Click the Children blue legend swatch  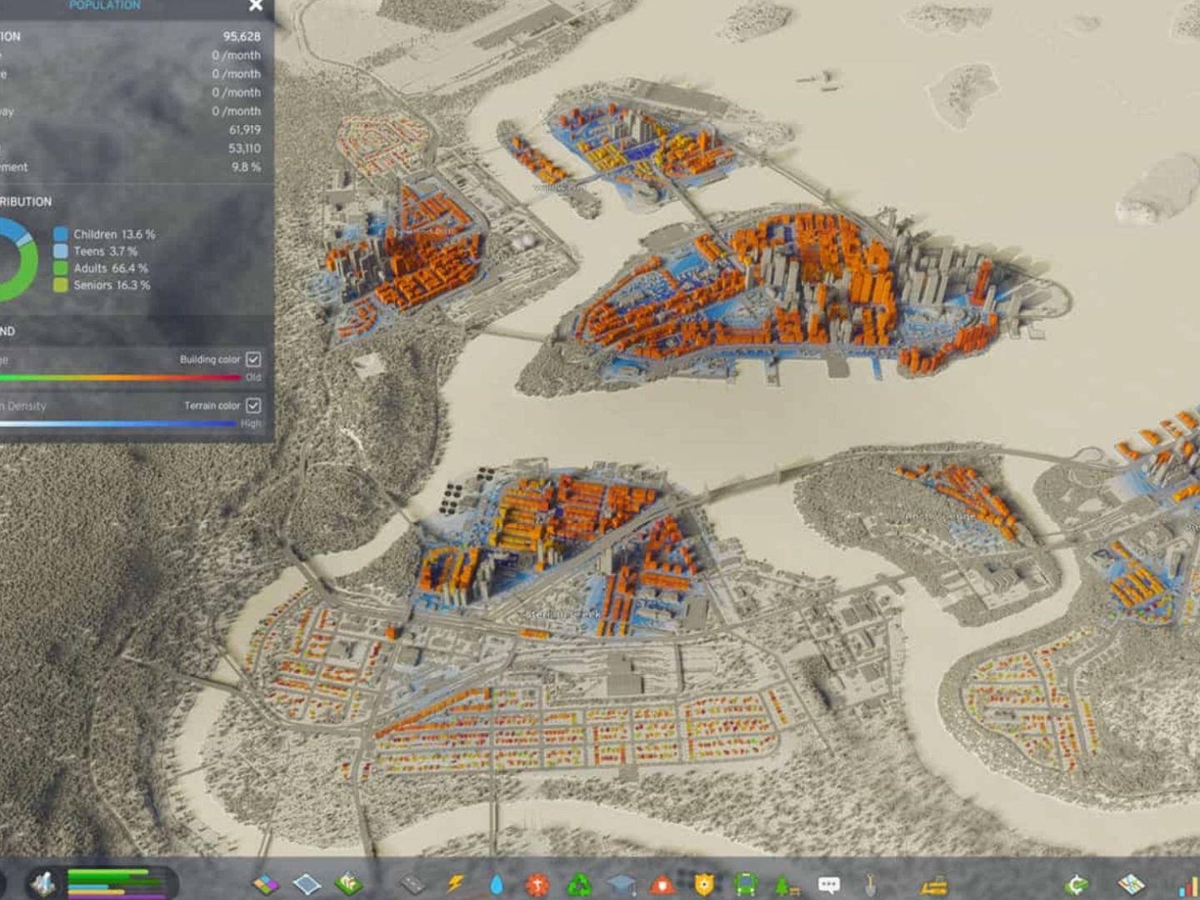click(60, 234)
